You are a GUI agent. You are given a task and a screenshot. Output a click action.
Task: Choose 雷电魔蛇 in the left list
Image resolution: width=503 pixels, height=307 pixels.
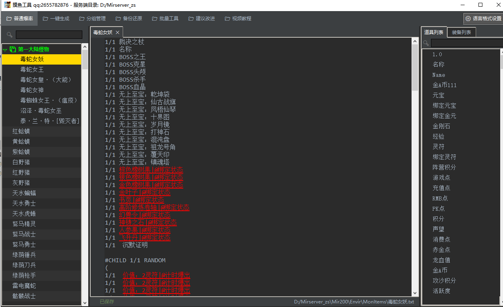coord(24,286)
